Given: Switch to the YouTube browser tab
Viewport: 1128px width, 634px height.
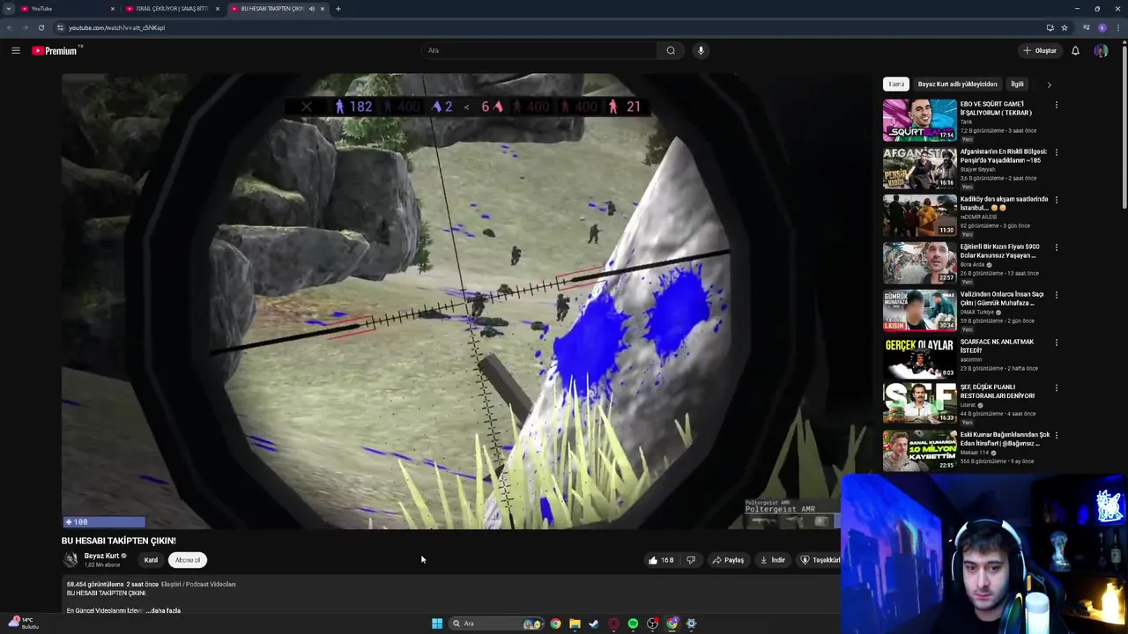Looking at the screenshot, I should coord(67,9).
